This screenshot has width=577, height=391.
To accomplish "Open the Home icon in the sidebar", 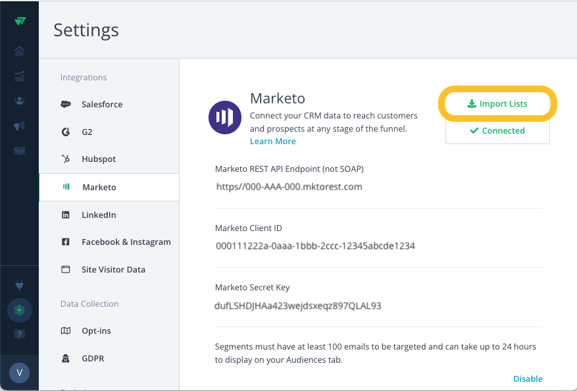I will point(20,51).
